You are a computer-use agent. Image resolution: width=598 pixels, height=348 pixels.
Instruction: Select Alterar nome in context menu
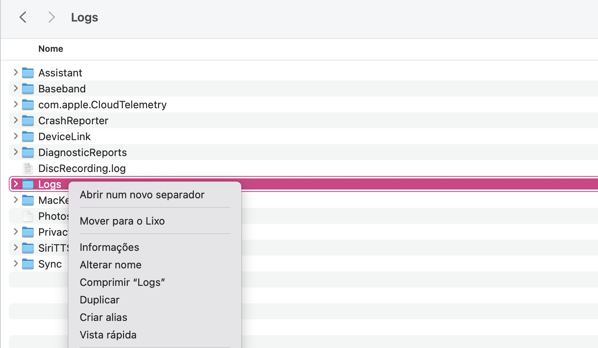(111, 265)
